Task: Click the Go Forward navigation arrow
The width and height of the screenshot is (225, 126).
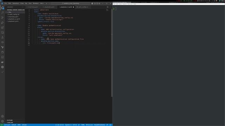Action: [x=49, y=3]
